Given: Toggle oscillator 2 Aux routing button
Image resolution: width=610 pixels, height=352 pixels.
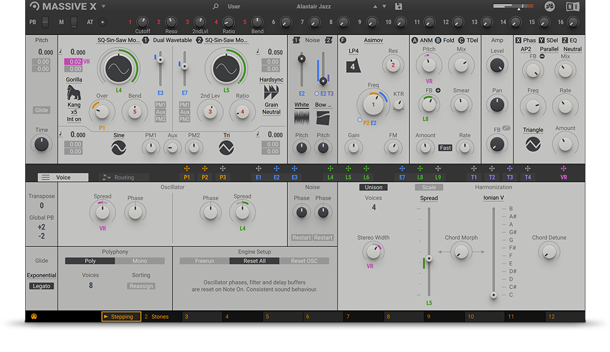Looking at the screenshot, I should click(184, 112).
